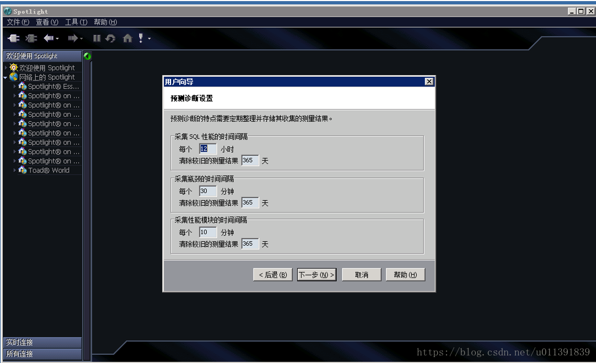Click the 采集瓶颈的时间间隔 group label
596x363 pixels.
tap(204, 179)
